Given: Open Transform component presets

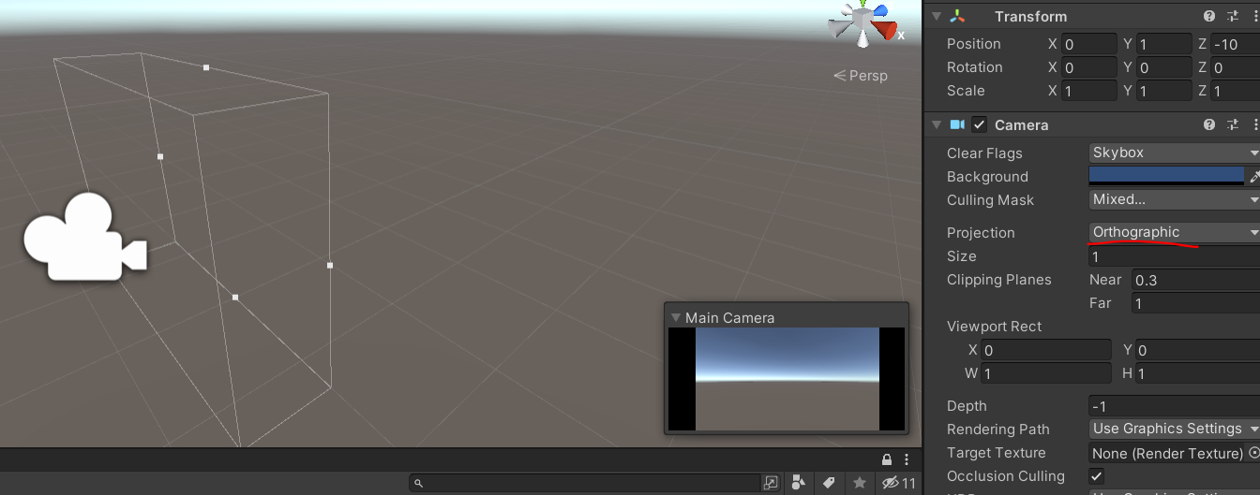Looking at the screenshot, I should coord(1233,16).
